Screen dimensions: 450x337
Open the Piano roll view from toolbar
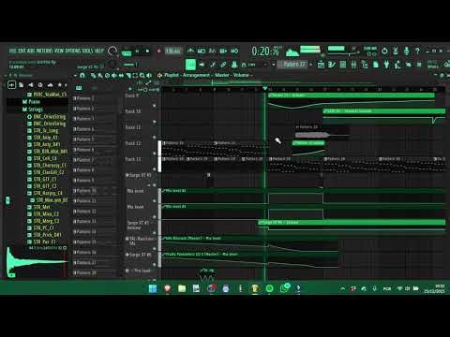coord(332,65)
